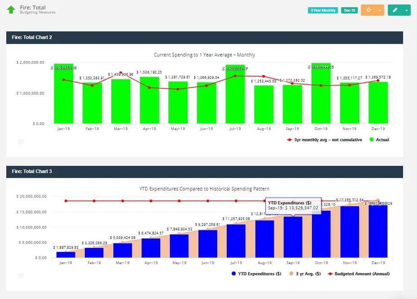Click the $ 6,474,824.57 data label
Image resolution: width=417 pixels, height=299 pixels.
click(x=151, y=233)
